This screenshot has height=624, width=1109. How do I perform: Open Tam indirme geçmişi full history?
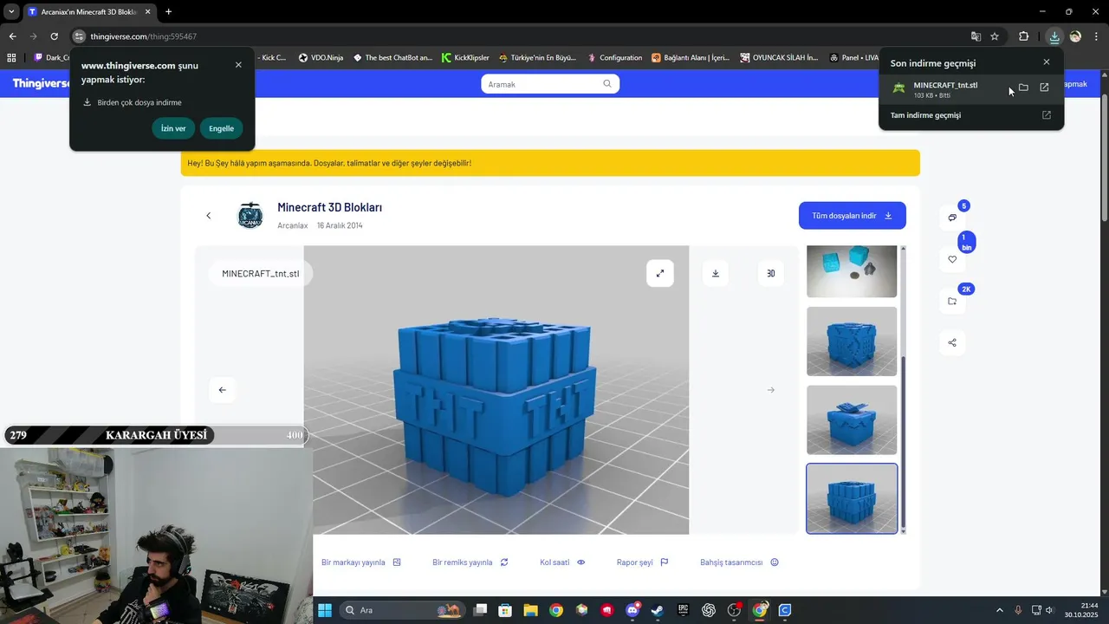970,115
